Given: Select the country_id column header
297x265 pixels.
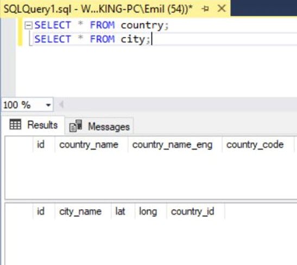Looking at the screenshot, I should point(195,211).
